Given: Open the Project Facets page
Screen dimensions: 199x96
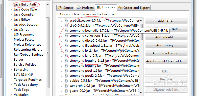Looking at the screenshot, I should point(24,40).
